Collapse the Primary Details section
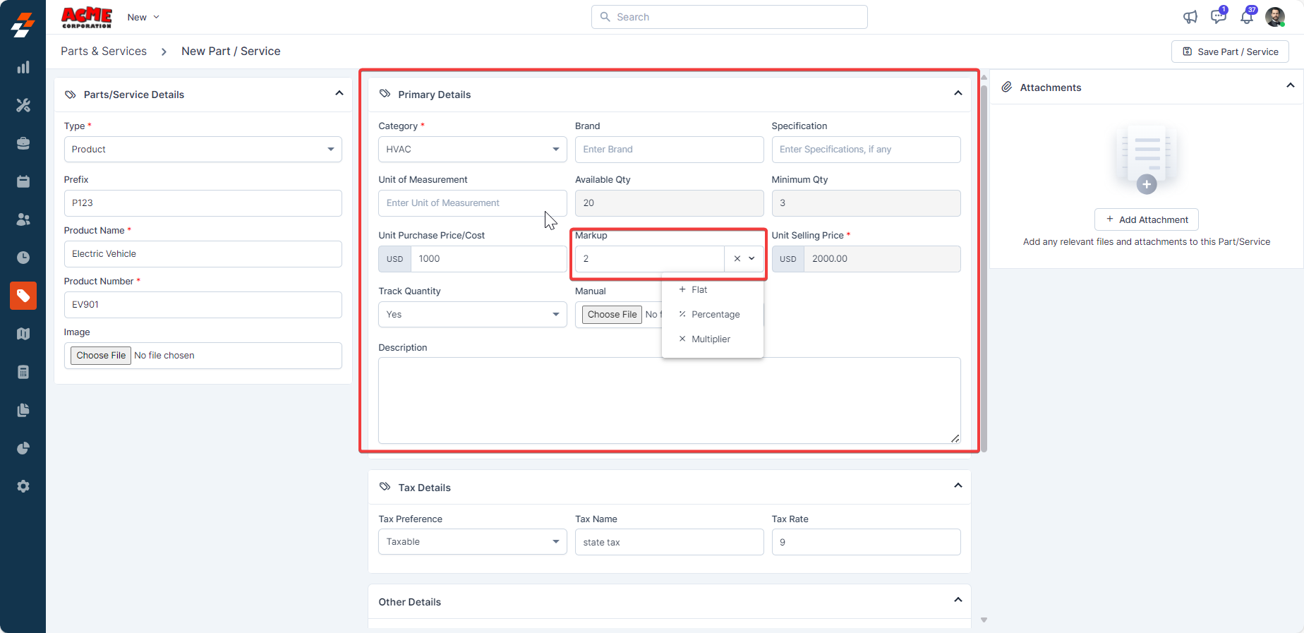Image resolution: width=1304 pixels, height=633 pixels. tap(958, 93)
